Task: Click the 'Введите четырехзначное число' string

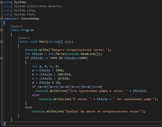Action: click(79, 50)
